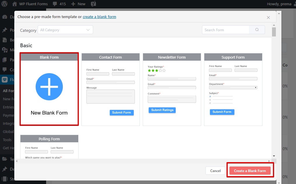Click the WordPress logo icon
296x184 pixels.
coord(4,4)
